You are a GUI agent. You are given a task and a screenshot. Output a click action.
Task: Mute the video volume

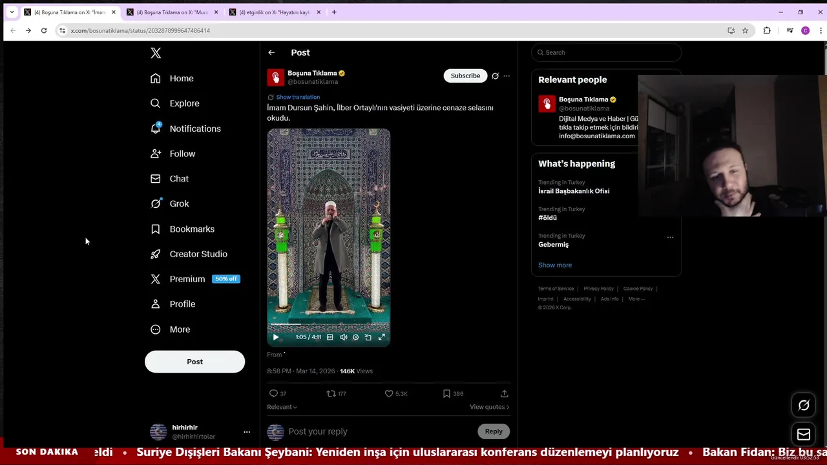343,337
